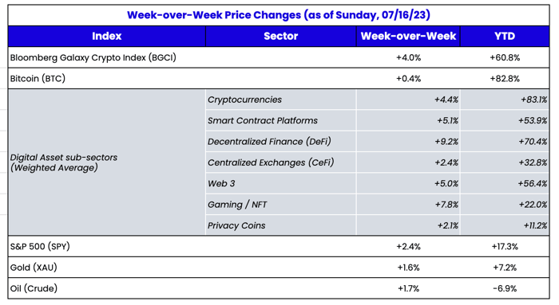Click the Privacy Coins sector cell
This screenshot has width=559, height=305.
click(280, 225)
